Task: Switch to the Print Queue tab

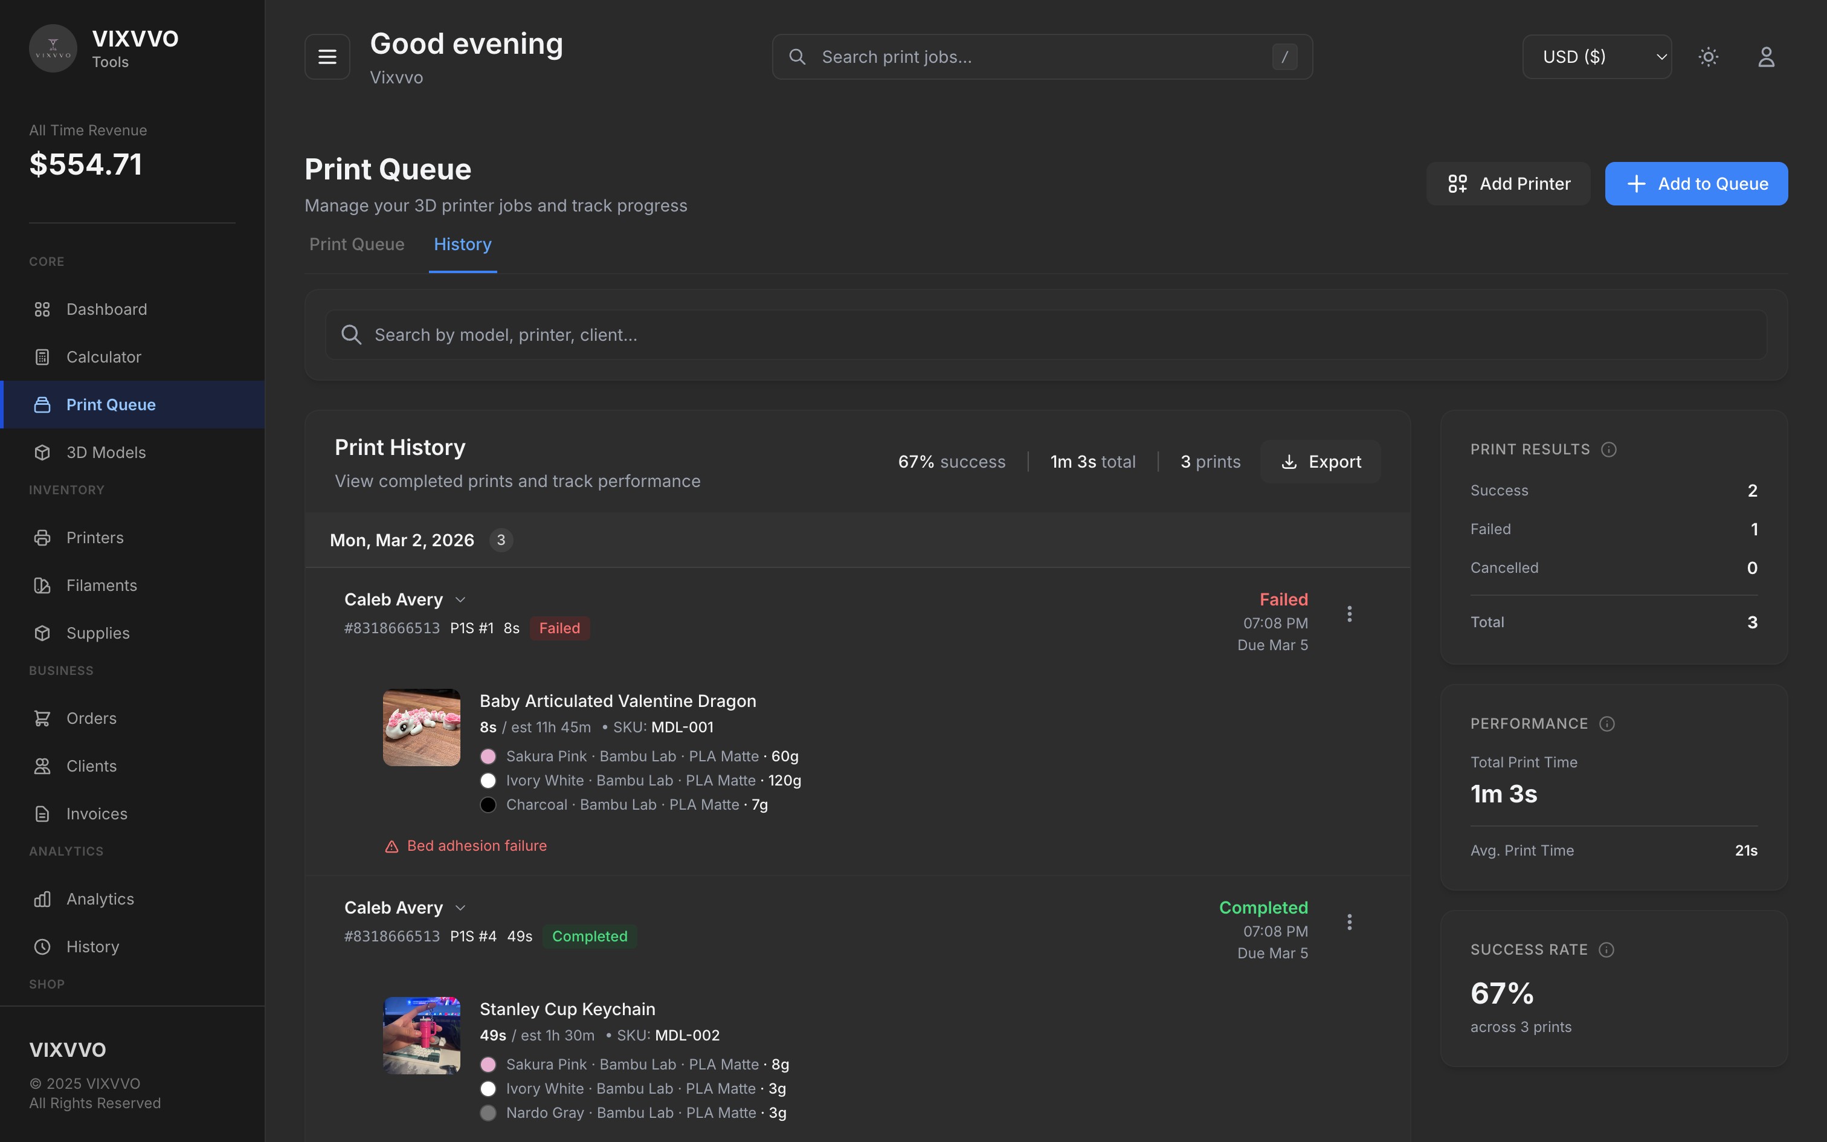Action: pyautogui.click(x=356, y=245)
